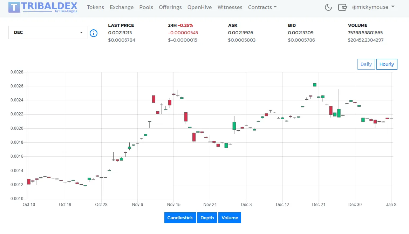
Task: Show DEC token info icon
Action: click(x=93, y=33)
